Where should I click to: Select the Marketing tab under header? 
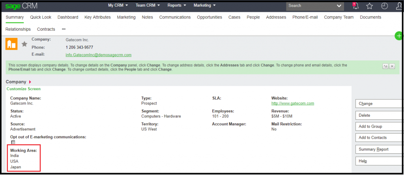[x=126, y=17]
